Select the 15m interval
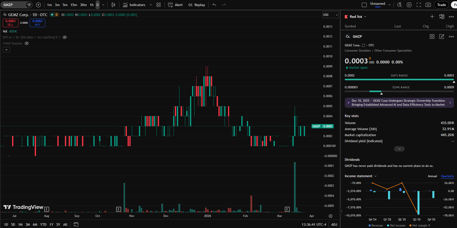Viewport: 457px width, 228px height. (74, 5)
